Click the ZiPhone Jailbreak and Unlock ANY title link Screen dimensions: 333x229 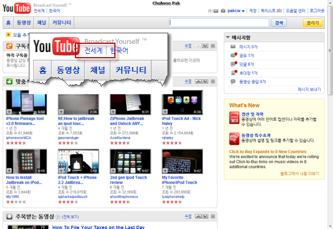point(127,121)
